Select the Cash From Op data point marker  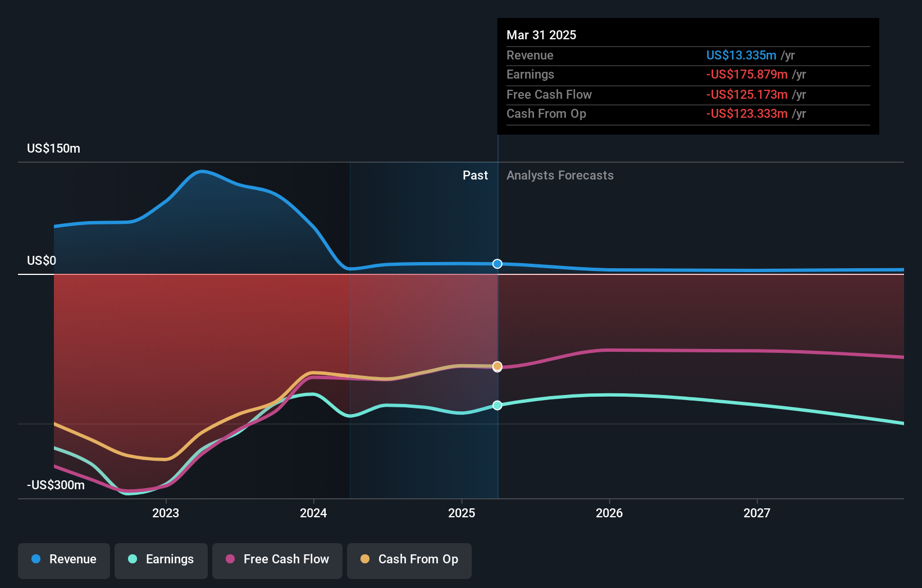point(497,366)
